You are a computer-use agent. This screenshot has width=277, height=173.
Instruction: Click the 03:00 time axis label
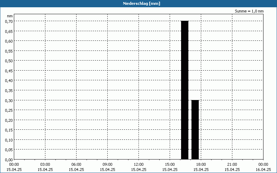pos(45,165)
